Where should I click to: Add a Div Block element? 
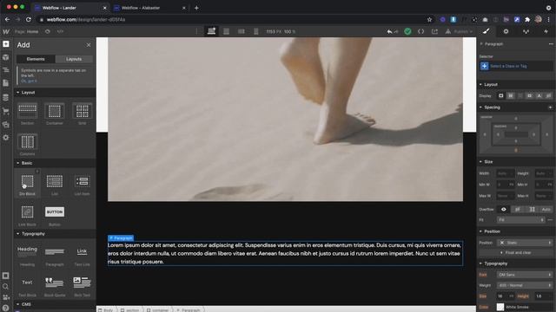[27, 185]
